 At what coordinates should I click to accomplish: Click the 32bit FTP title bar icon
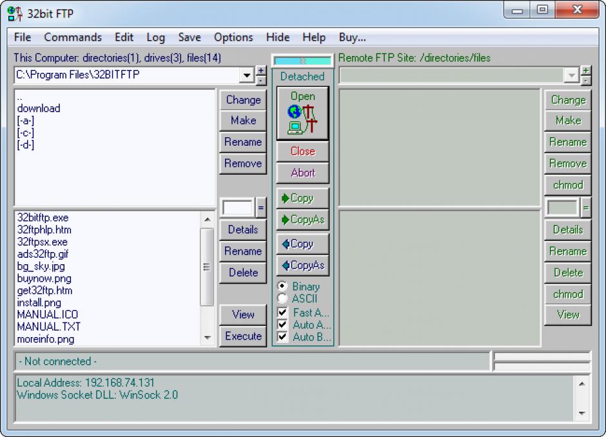(x=15, y=14)
